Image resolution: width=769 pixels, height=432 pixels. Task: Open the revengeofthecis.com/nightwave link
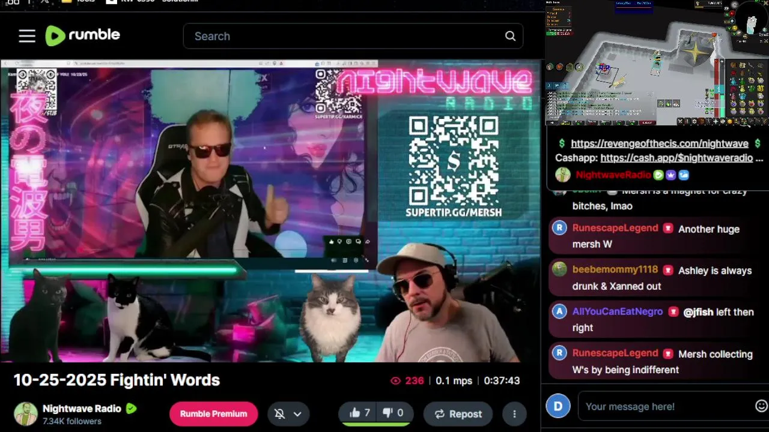pyautogui.click(x=659, y=143)
